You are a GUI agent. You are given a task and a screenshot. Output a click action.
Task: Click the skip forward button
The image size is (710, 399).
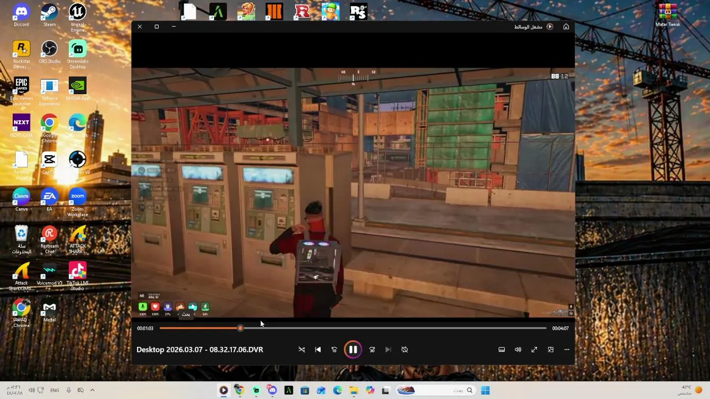coord(372,350)
